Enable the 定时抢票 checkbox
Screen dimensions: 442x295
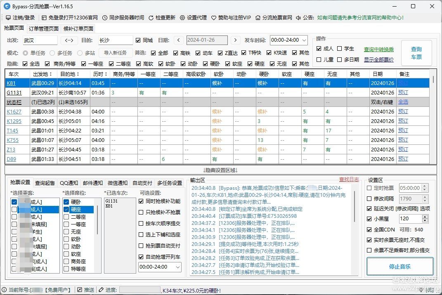pos(369,188)
